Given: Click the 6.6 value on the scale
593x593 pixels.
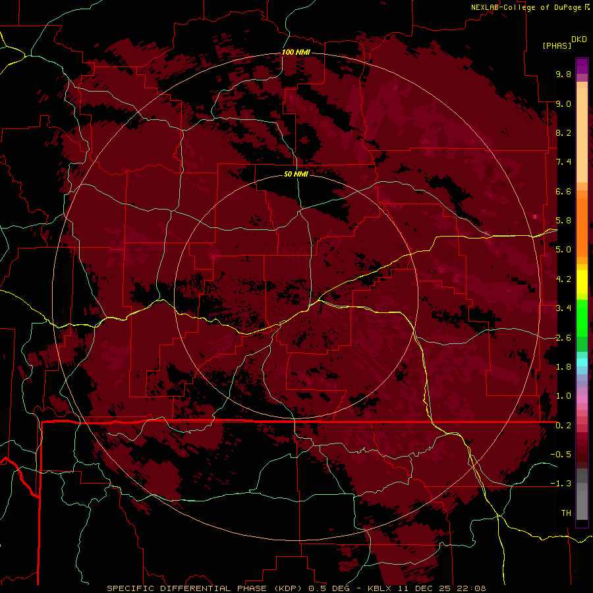Looking at the screenshot, I should [563, 191].
